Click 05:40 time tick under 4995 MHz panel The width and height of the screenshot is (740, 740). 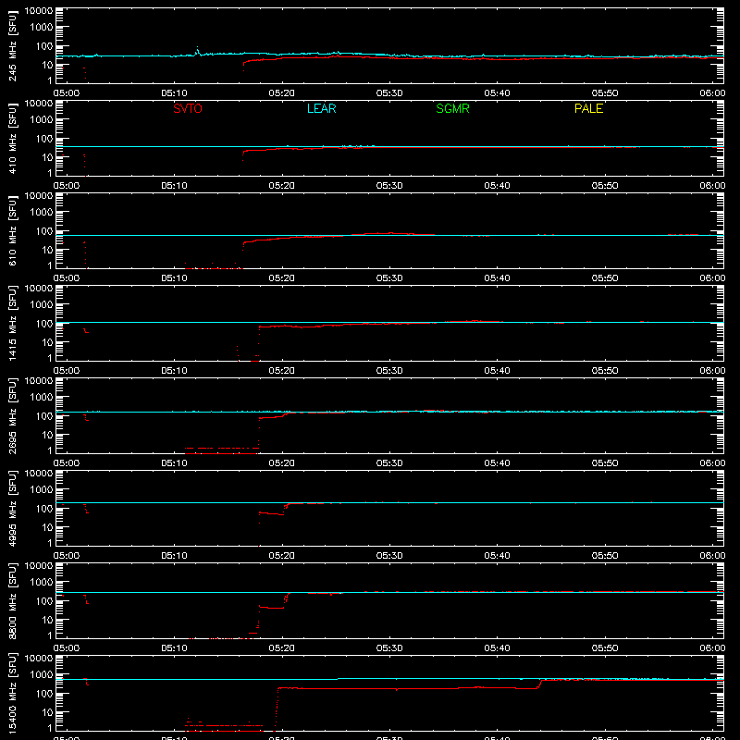coord(497,556)
